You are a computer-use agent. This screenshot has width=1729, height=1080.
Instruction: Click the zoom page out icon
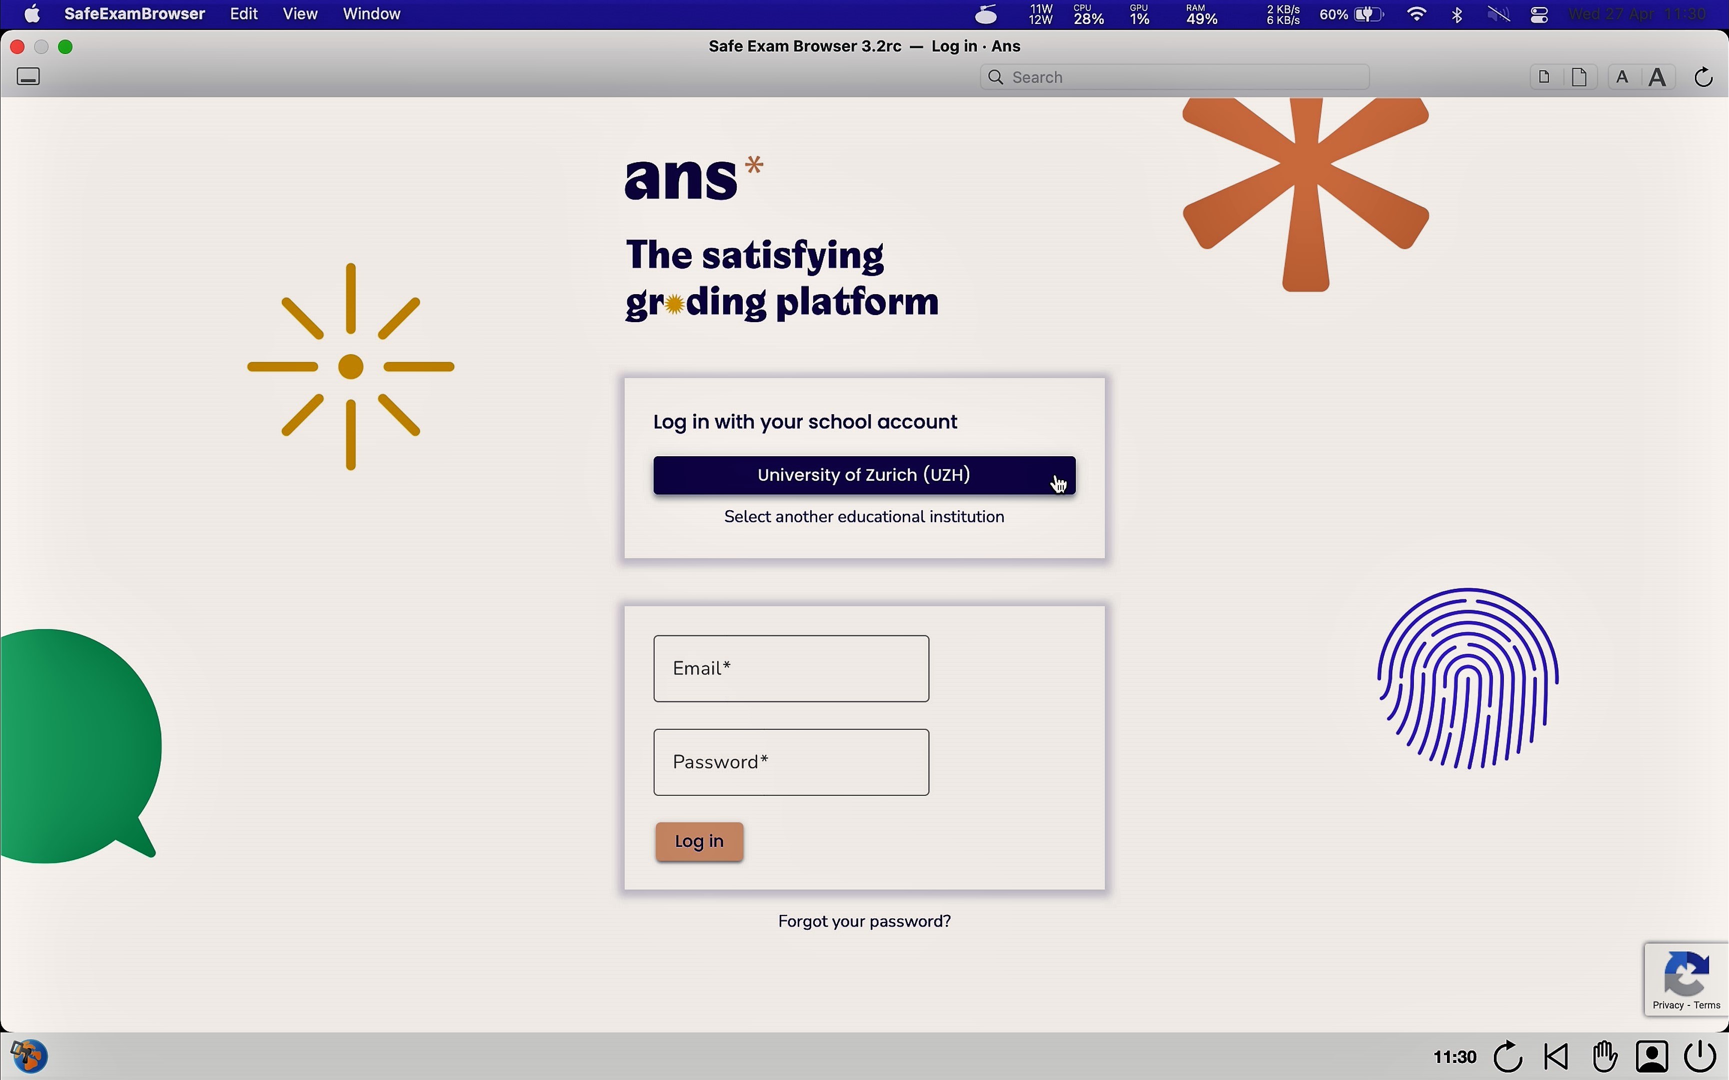[1544, 77]
